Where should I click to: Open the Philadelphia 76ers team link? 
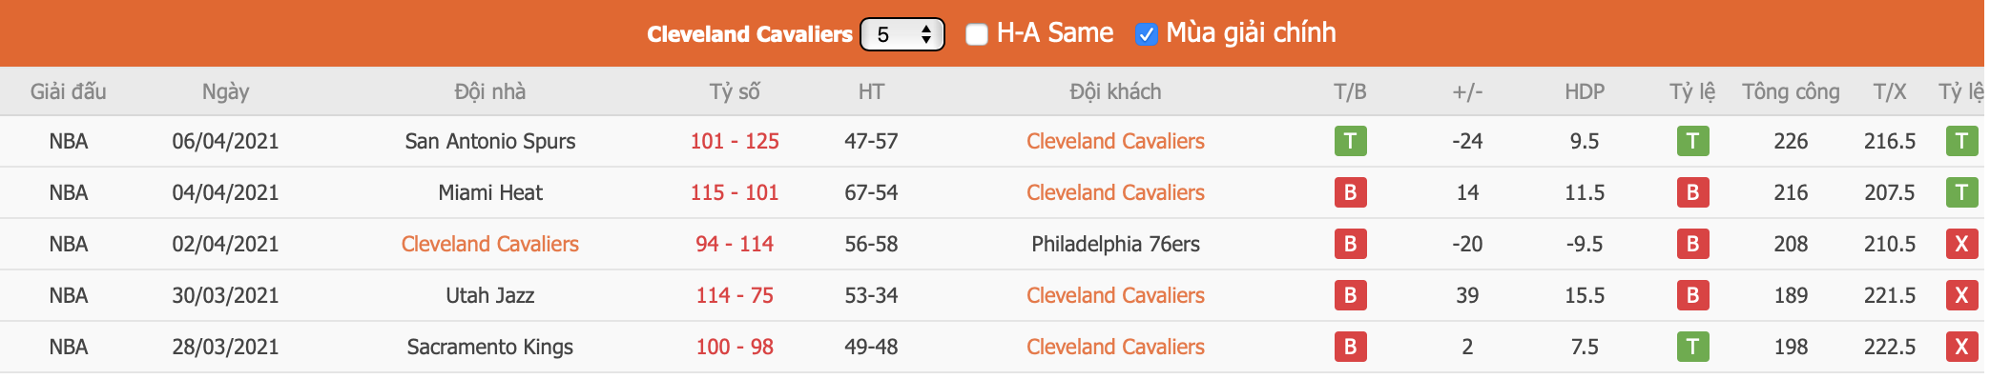click(x=1115, y=244)
